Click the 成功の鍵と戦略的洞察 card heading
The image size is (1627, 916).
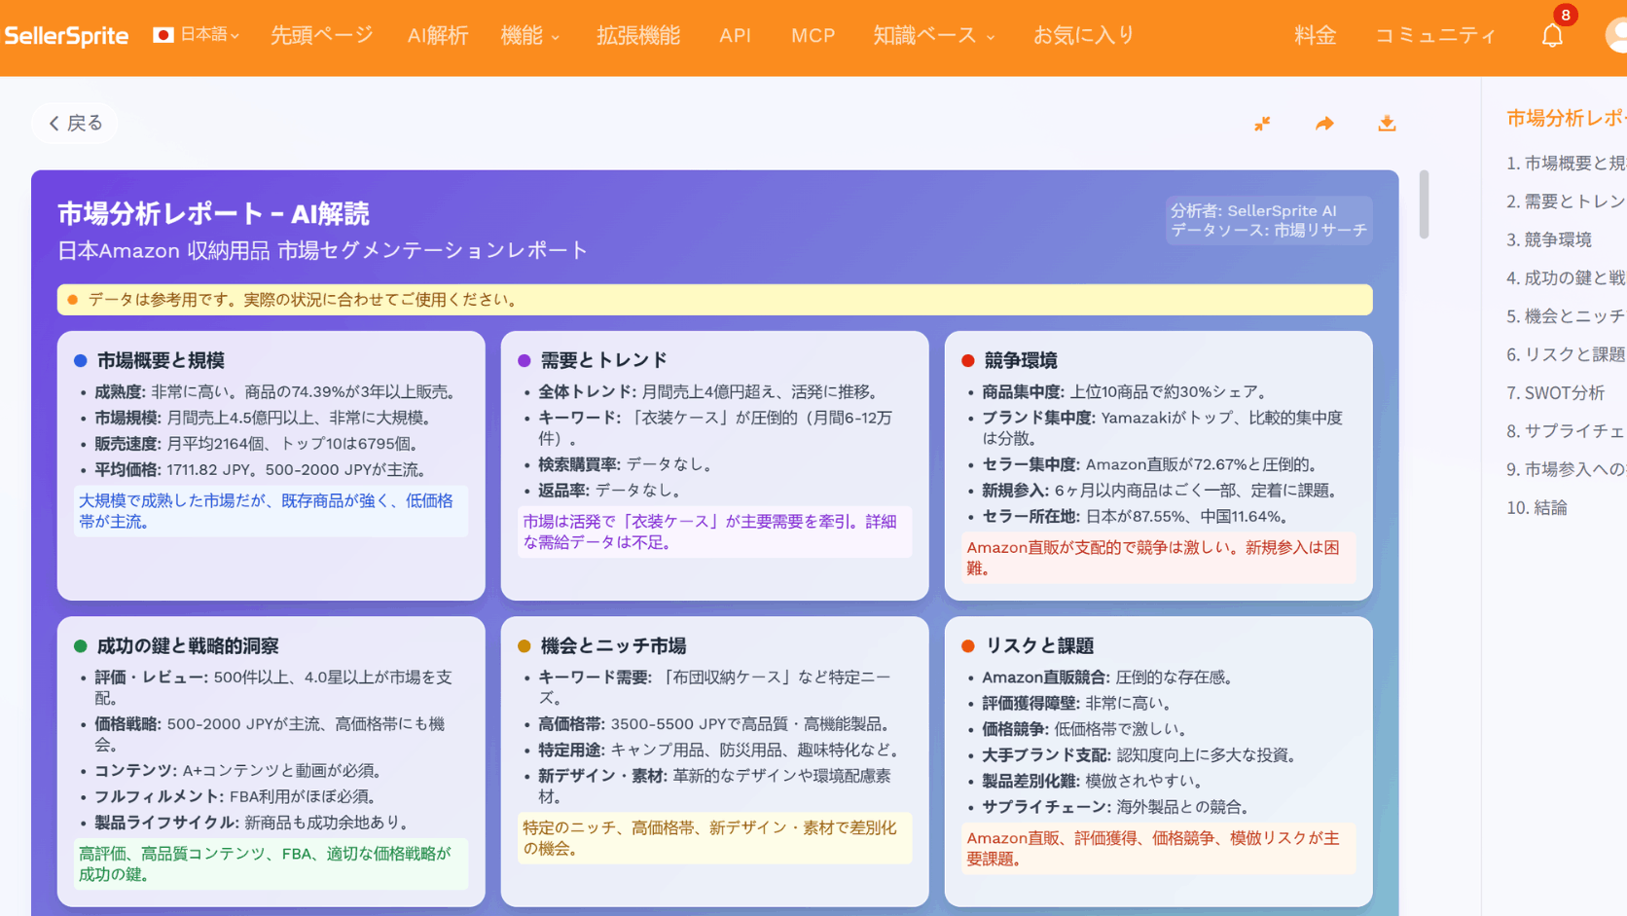[x=188, y=645]
